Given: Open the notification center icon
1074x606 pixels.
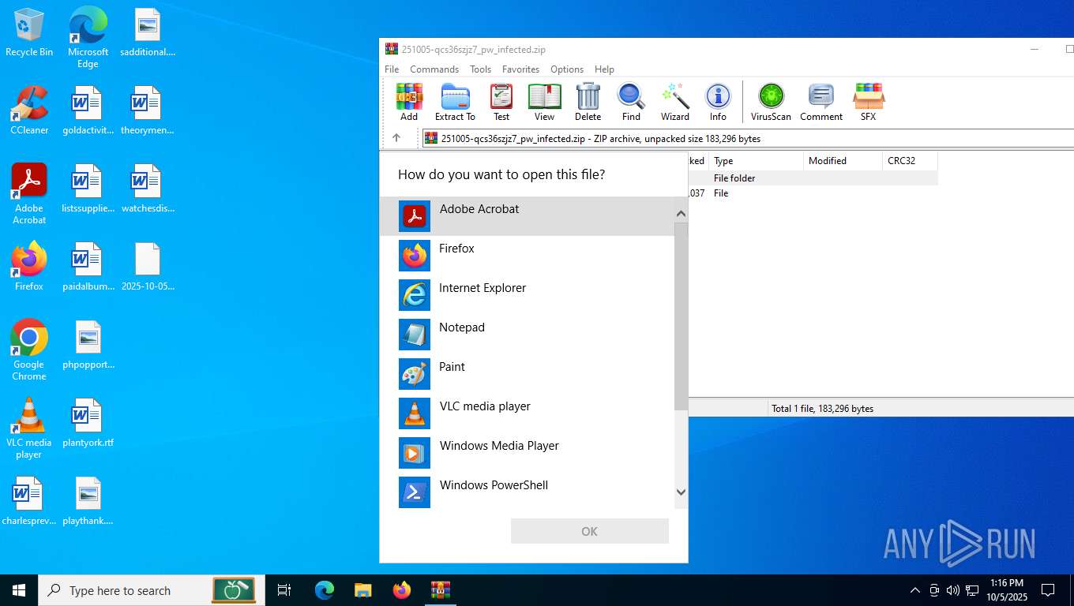Looking at the screenshot, I should click(1048, 590).
